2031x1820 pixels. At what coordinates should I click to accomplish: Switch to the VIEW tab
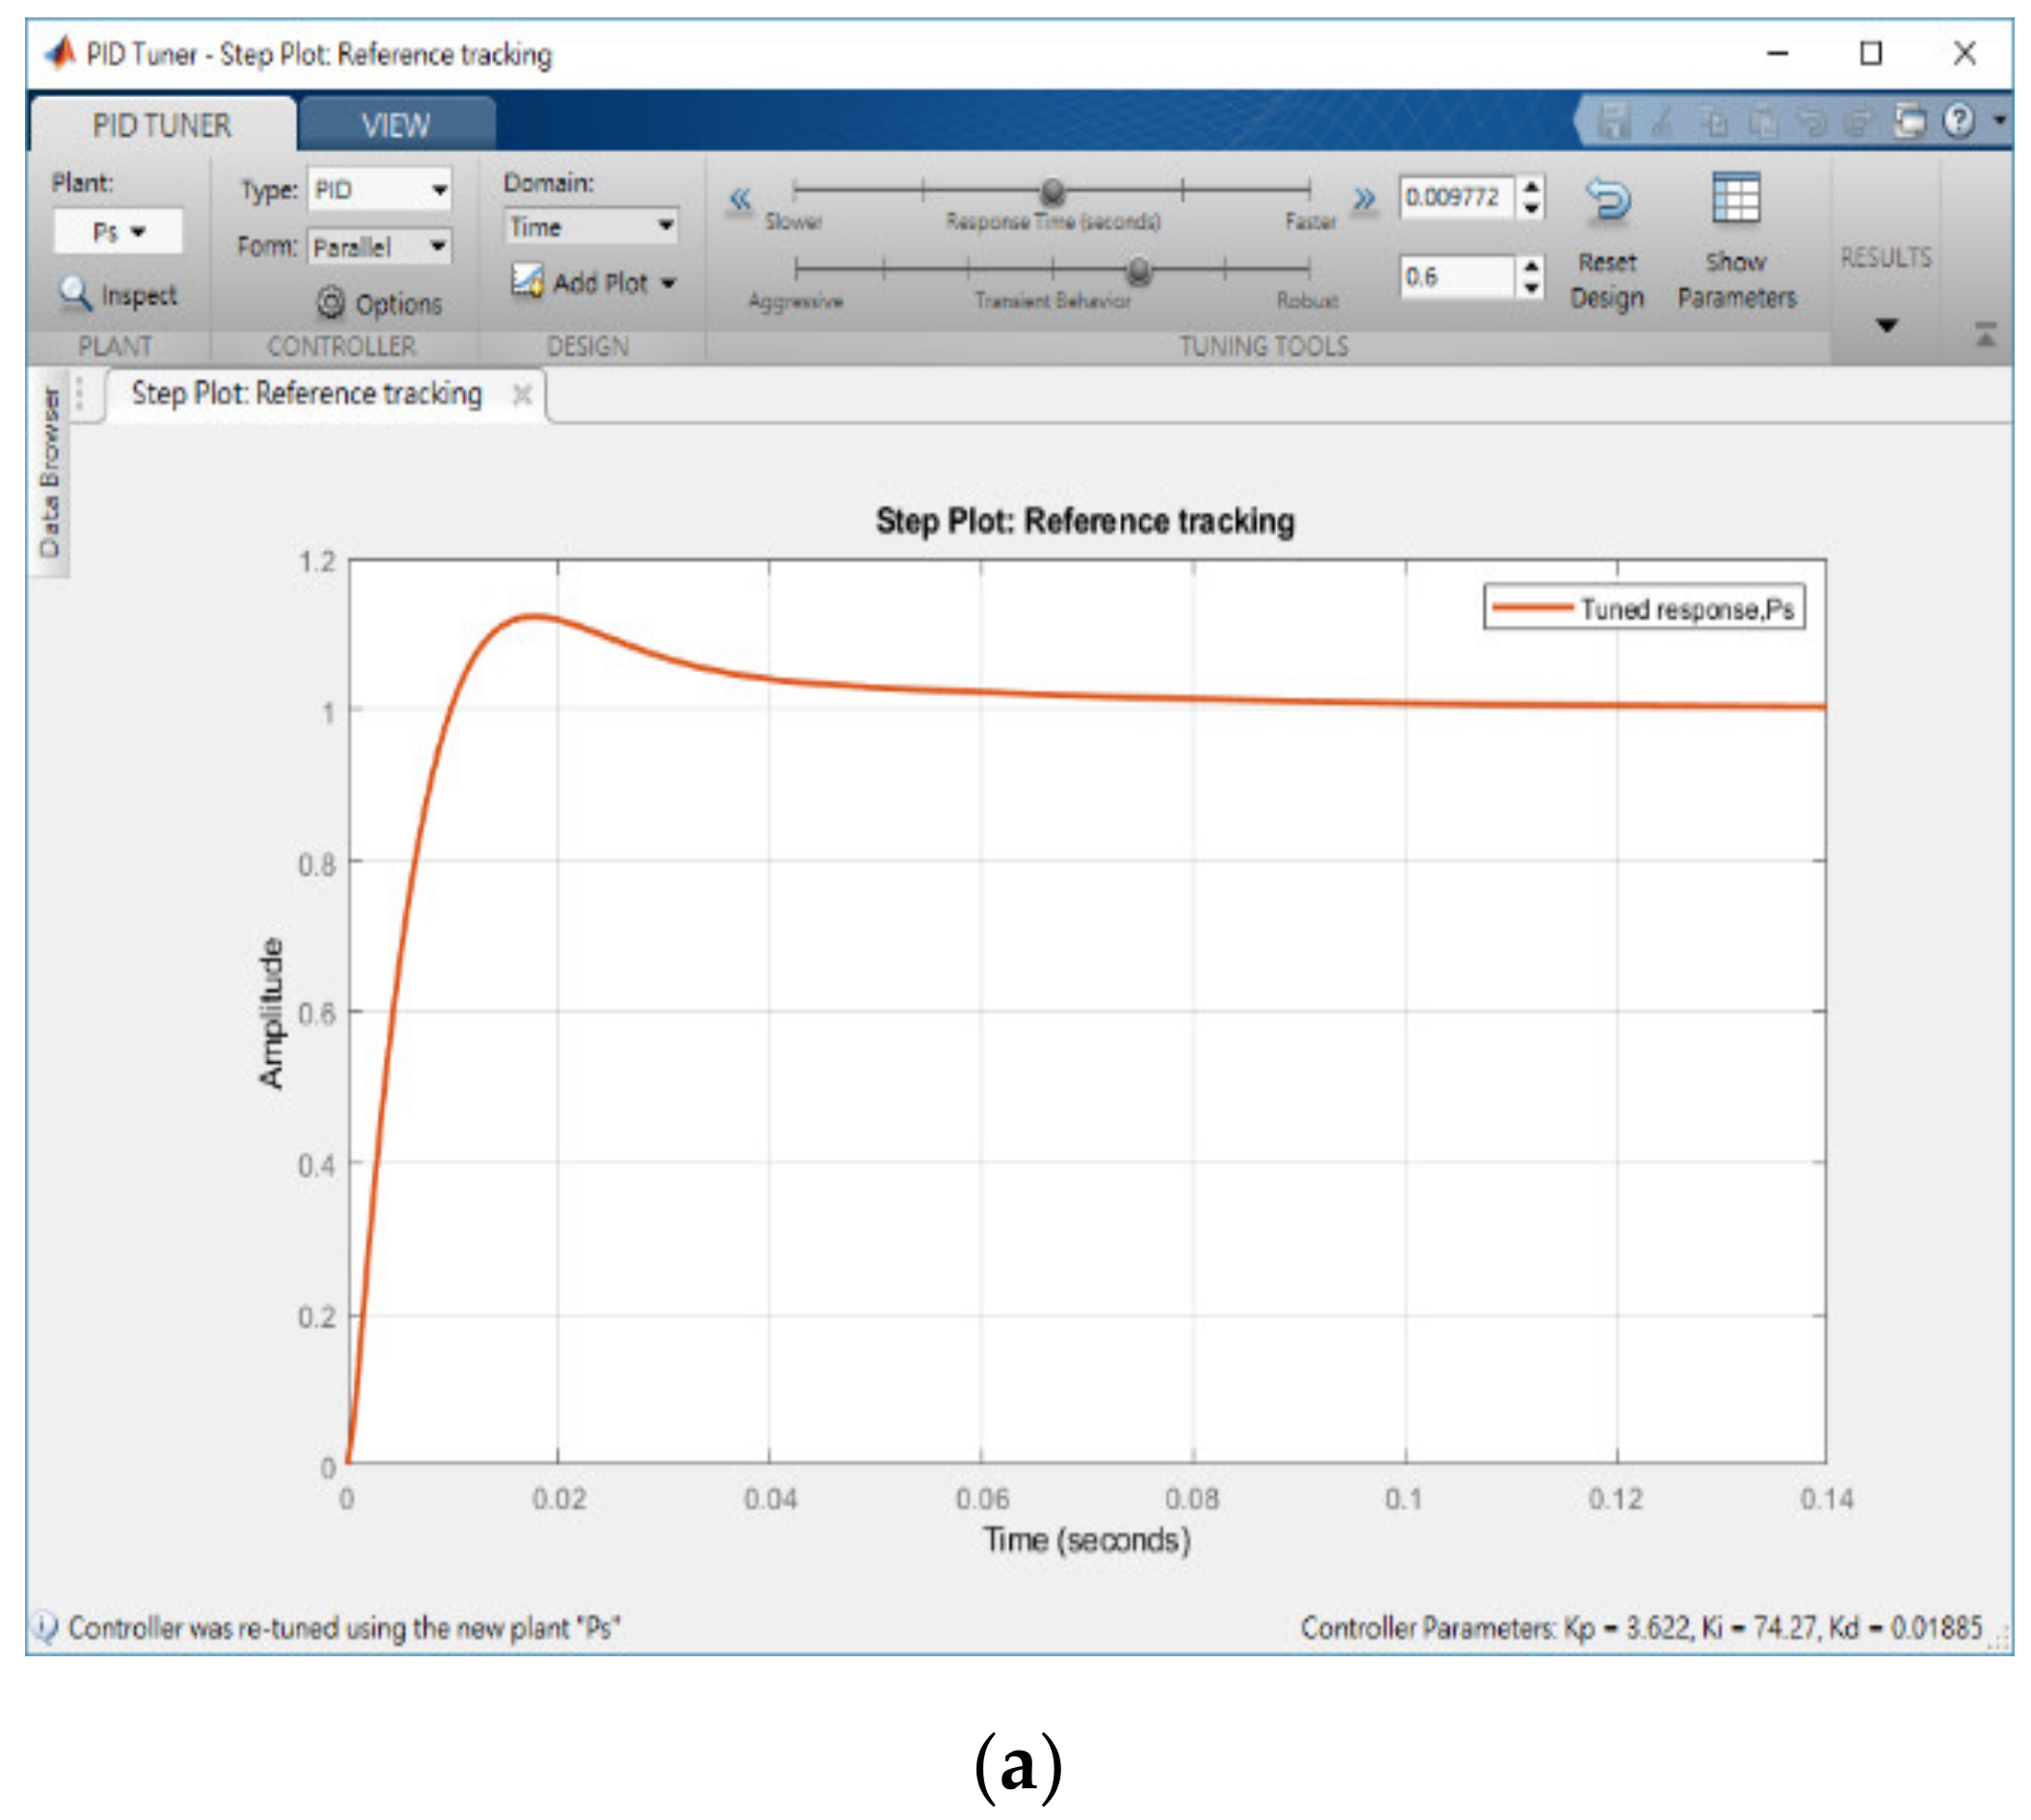click(x=395, y=125)
